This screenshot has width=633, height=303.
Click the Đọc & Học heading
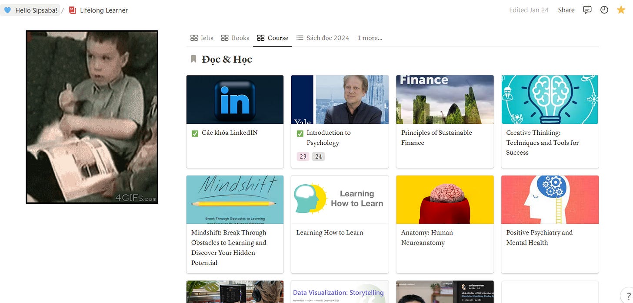click(x=227, y=59)
